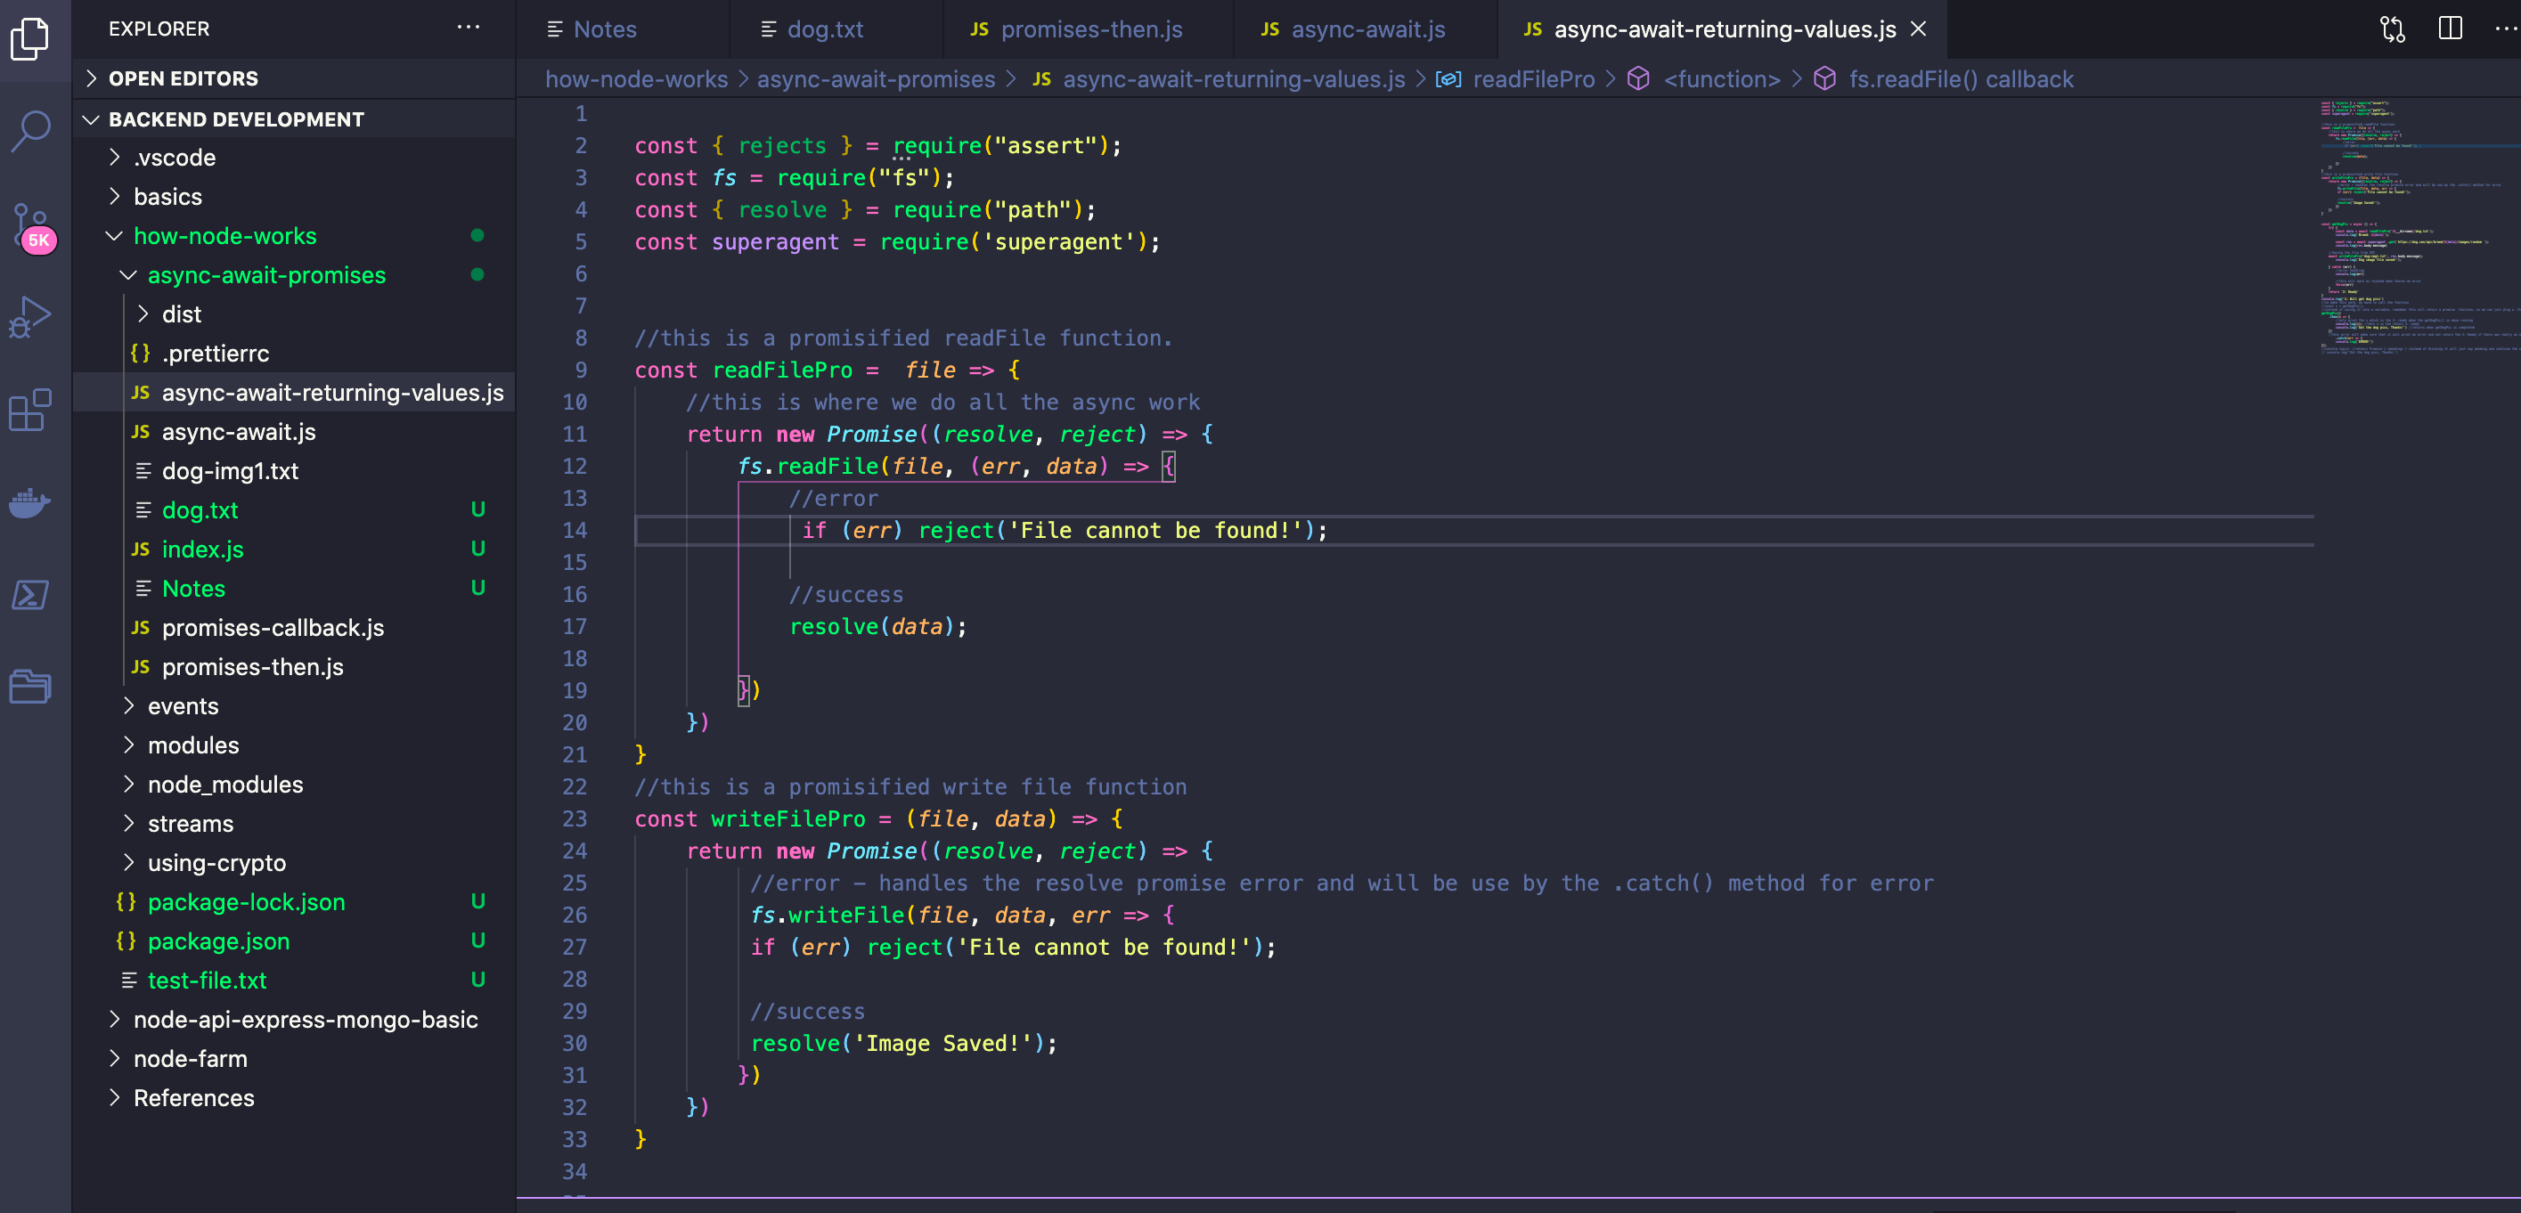
Task: Open the Search view in activity bar
Action: point(32,128)
